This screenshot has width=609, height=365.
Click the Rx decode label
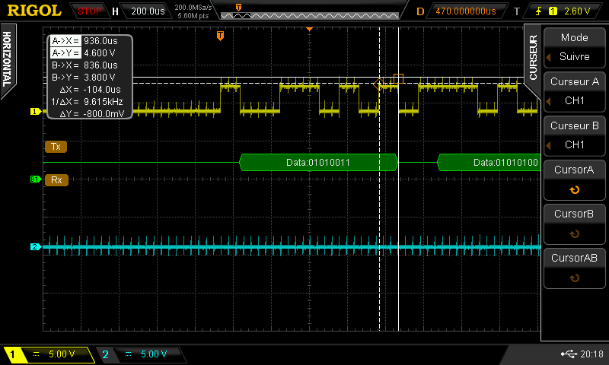[x=56, y=180]
